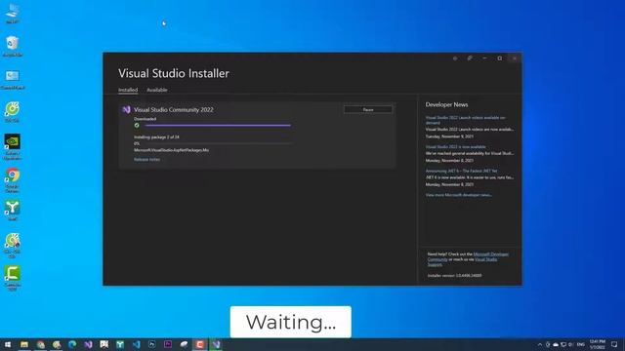Open the red Camtasia icon in taskbar
This screenshot has height=351, width=625.
199,344
